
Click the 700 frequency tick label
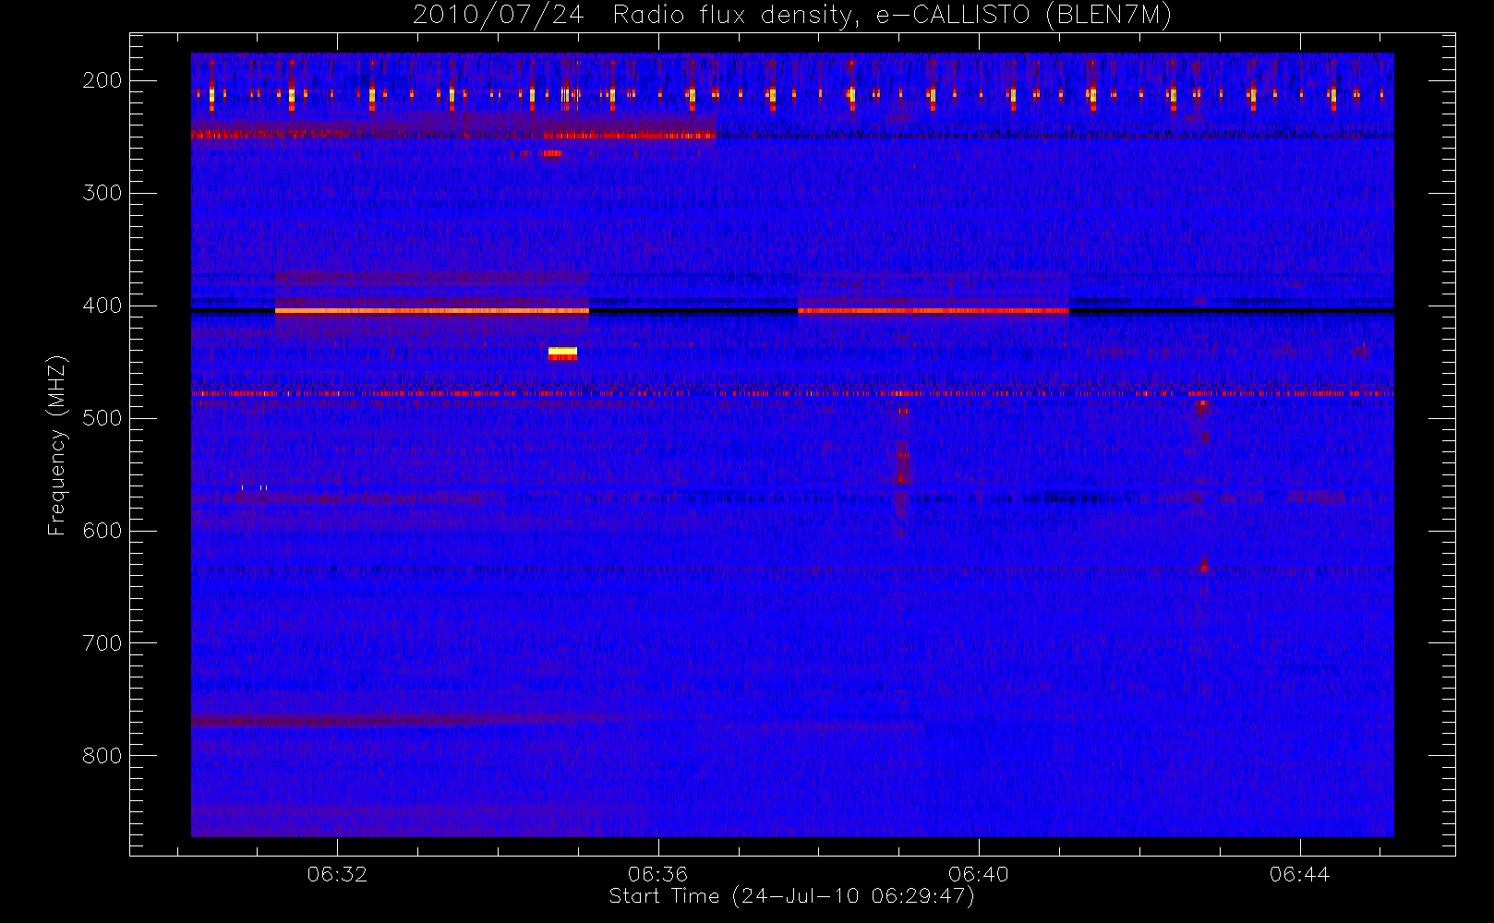[102, 643]
